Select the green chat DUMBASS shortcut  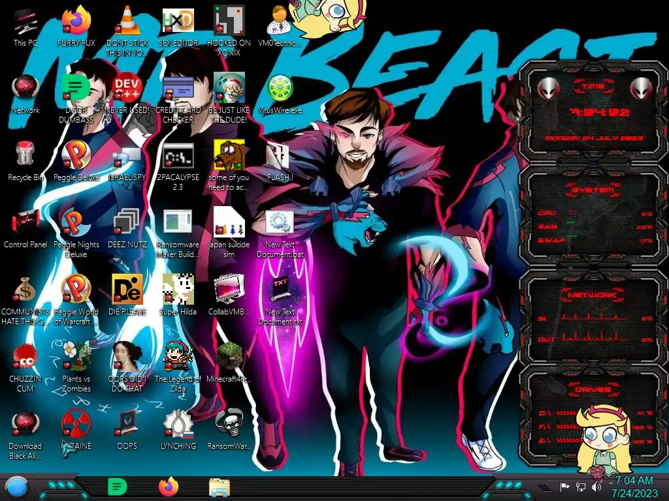pos(76,98)
